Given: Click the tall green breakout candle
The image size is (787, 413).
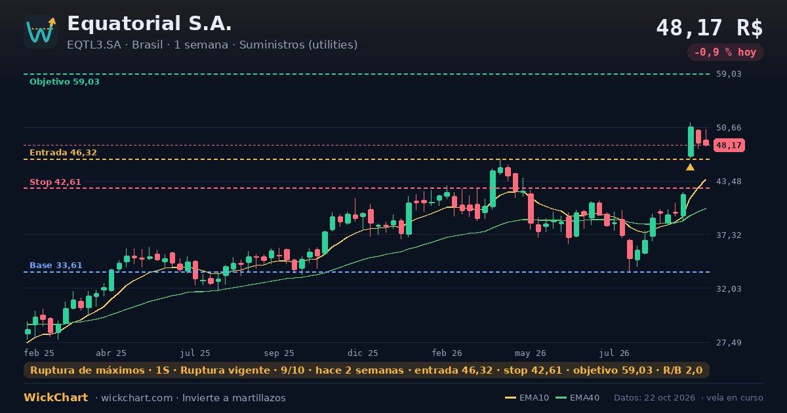Looking at the screenshot, I should 691,140.
